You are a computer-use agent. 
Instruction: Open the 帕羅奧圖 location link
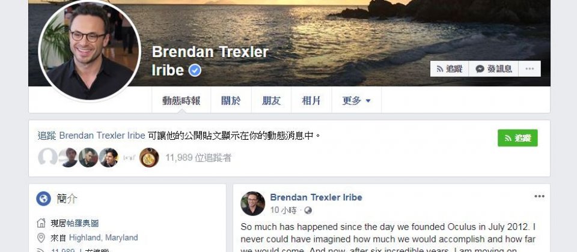pos(82,223)
